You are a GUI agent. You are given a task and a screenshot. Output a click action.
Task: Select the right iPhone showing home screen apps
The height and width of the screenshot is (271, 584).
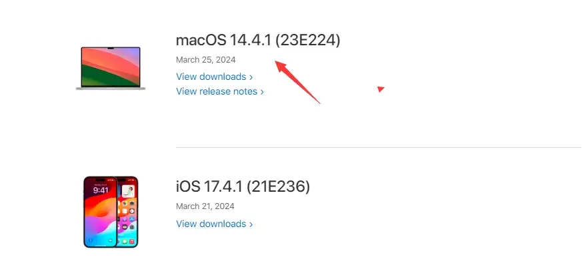(x=127, y=210)
